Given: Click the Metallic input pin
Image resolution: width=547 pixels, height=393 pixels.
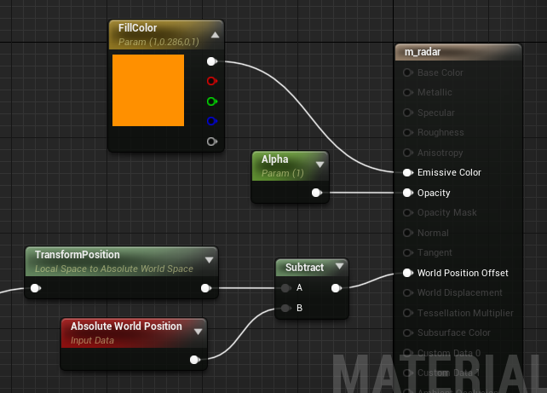Looking at the screenshot, I should tap(407, 92).
